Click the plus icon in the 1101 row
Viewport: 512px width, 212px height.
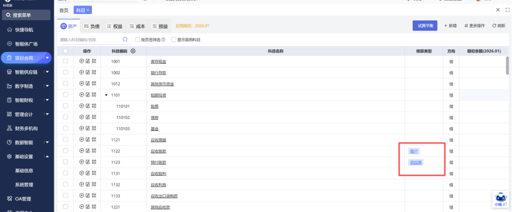[82, 94]
